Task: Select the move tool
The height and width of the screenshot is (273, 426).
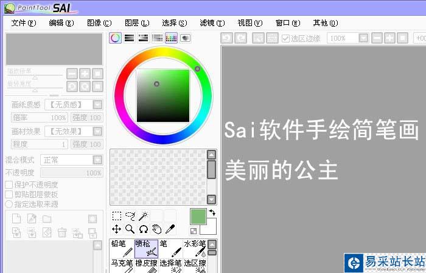Action: [x=117, y=229]
